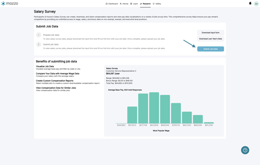Click the chart bar above $82,050

pyautogui.click(x=187, y=118)
